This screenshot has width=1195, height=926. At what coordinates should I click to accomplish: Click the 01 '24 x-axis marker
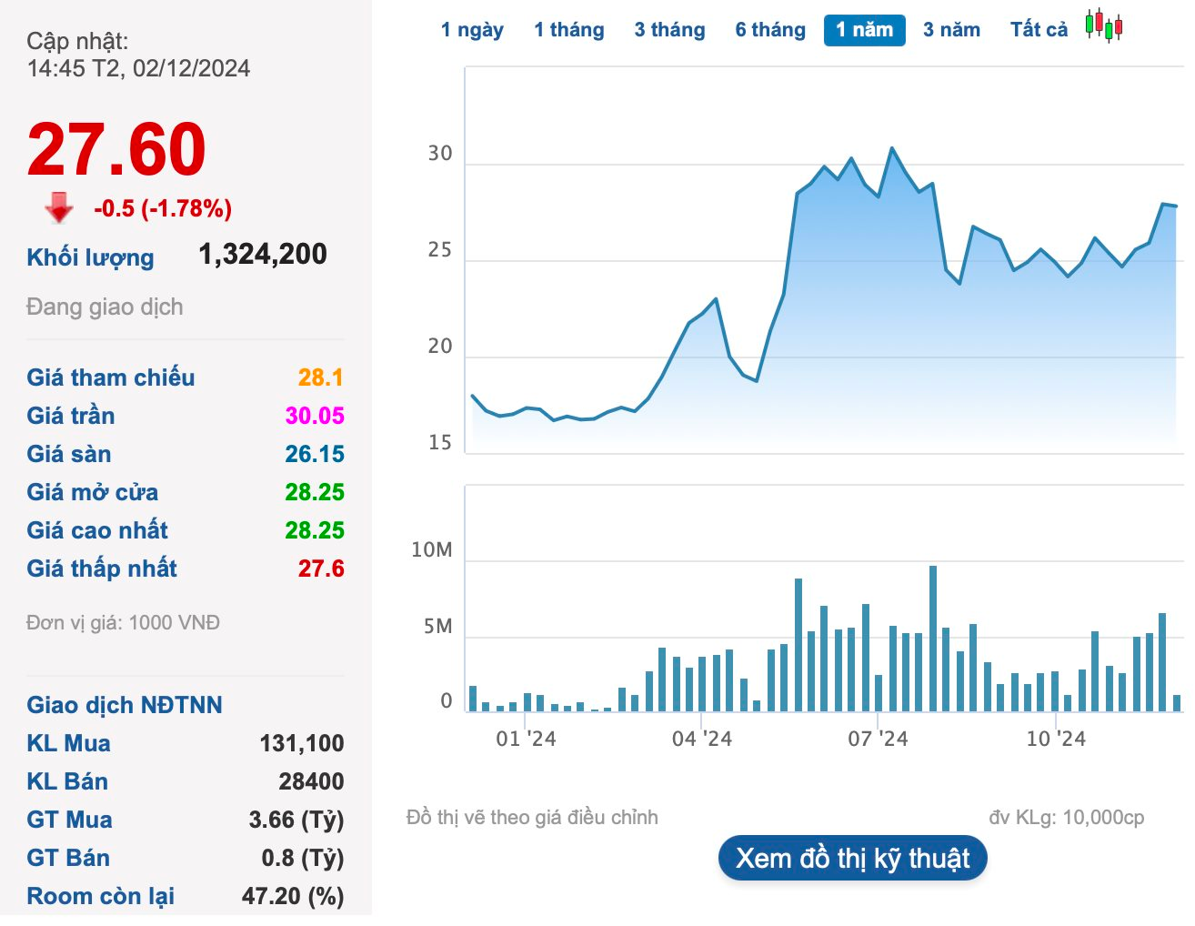click(x=526, y=739)
